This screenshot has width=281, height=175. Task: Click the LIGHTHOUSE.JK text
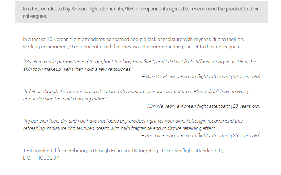point(41,158)
